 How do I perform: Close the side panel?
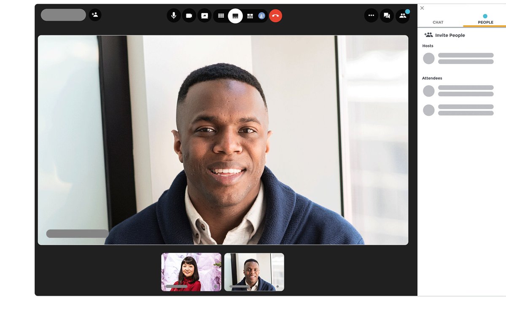point(422,8)
